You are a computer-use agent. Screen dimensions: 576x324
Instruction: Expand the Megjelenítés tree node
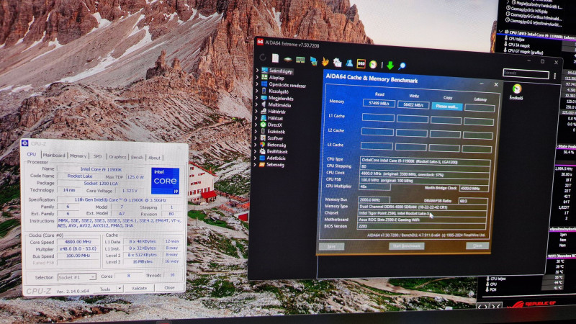coord(257,97)
